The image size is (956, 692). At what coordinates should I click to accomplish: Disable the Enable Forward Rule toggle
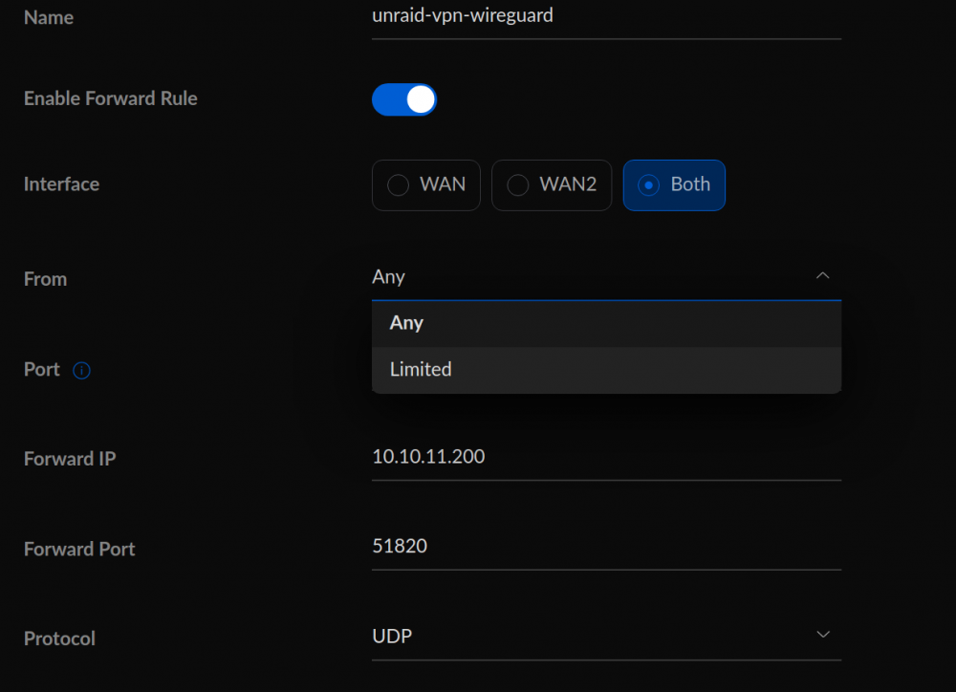(404, 99)
